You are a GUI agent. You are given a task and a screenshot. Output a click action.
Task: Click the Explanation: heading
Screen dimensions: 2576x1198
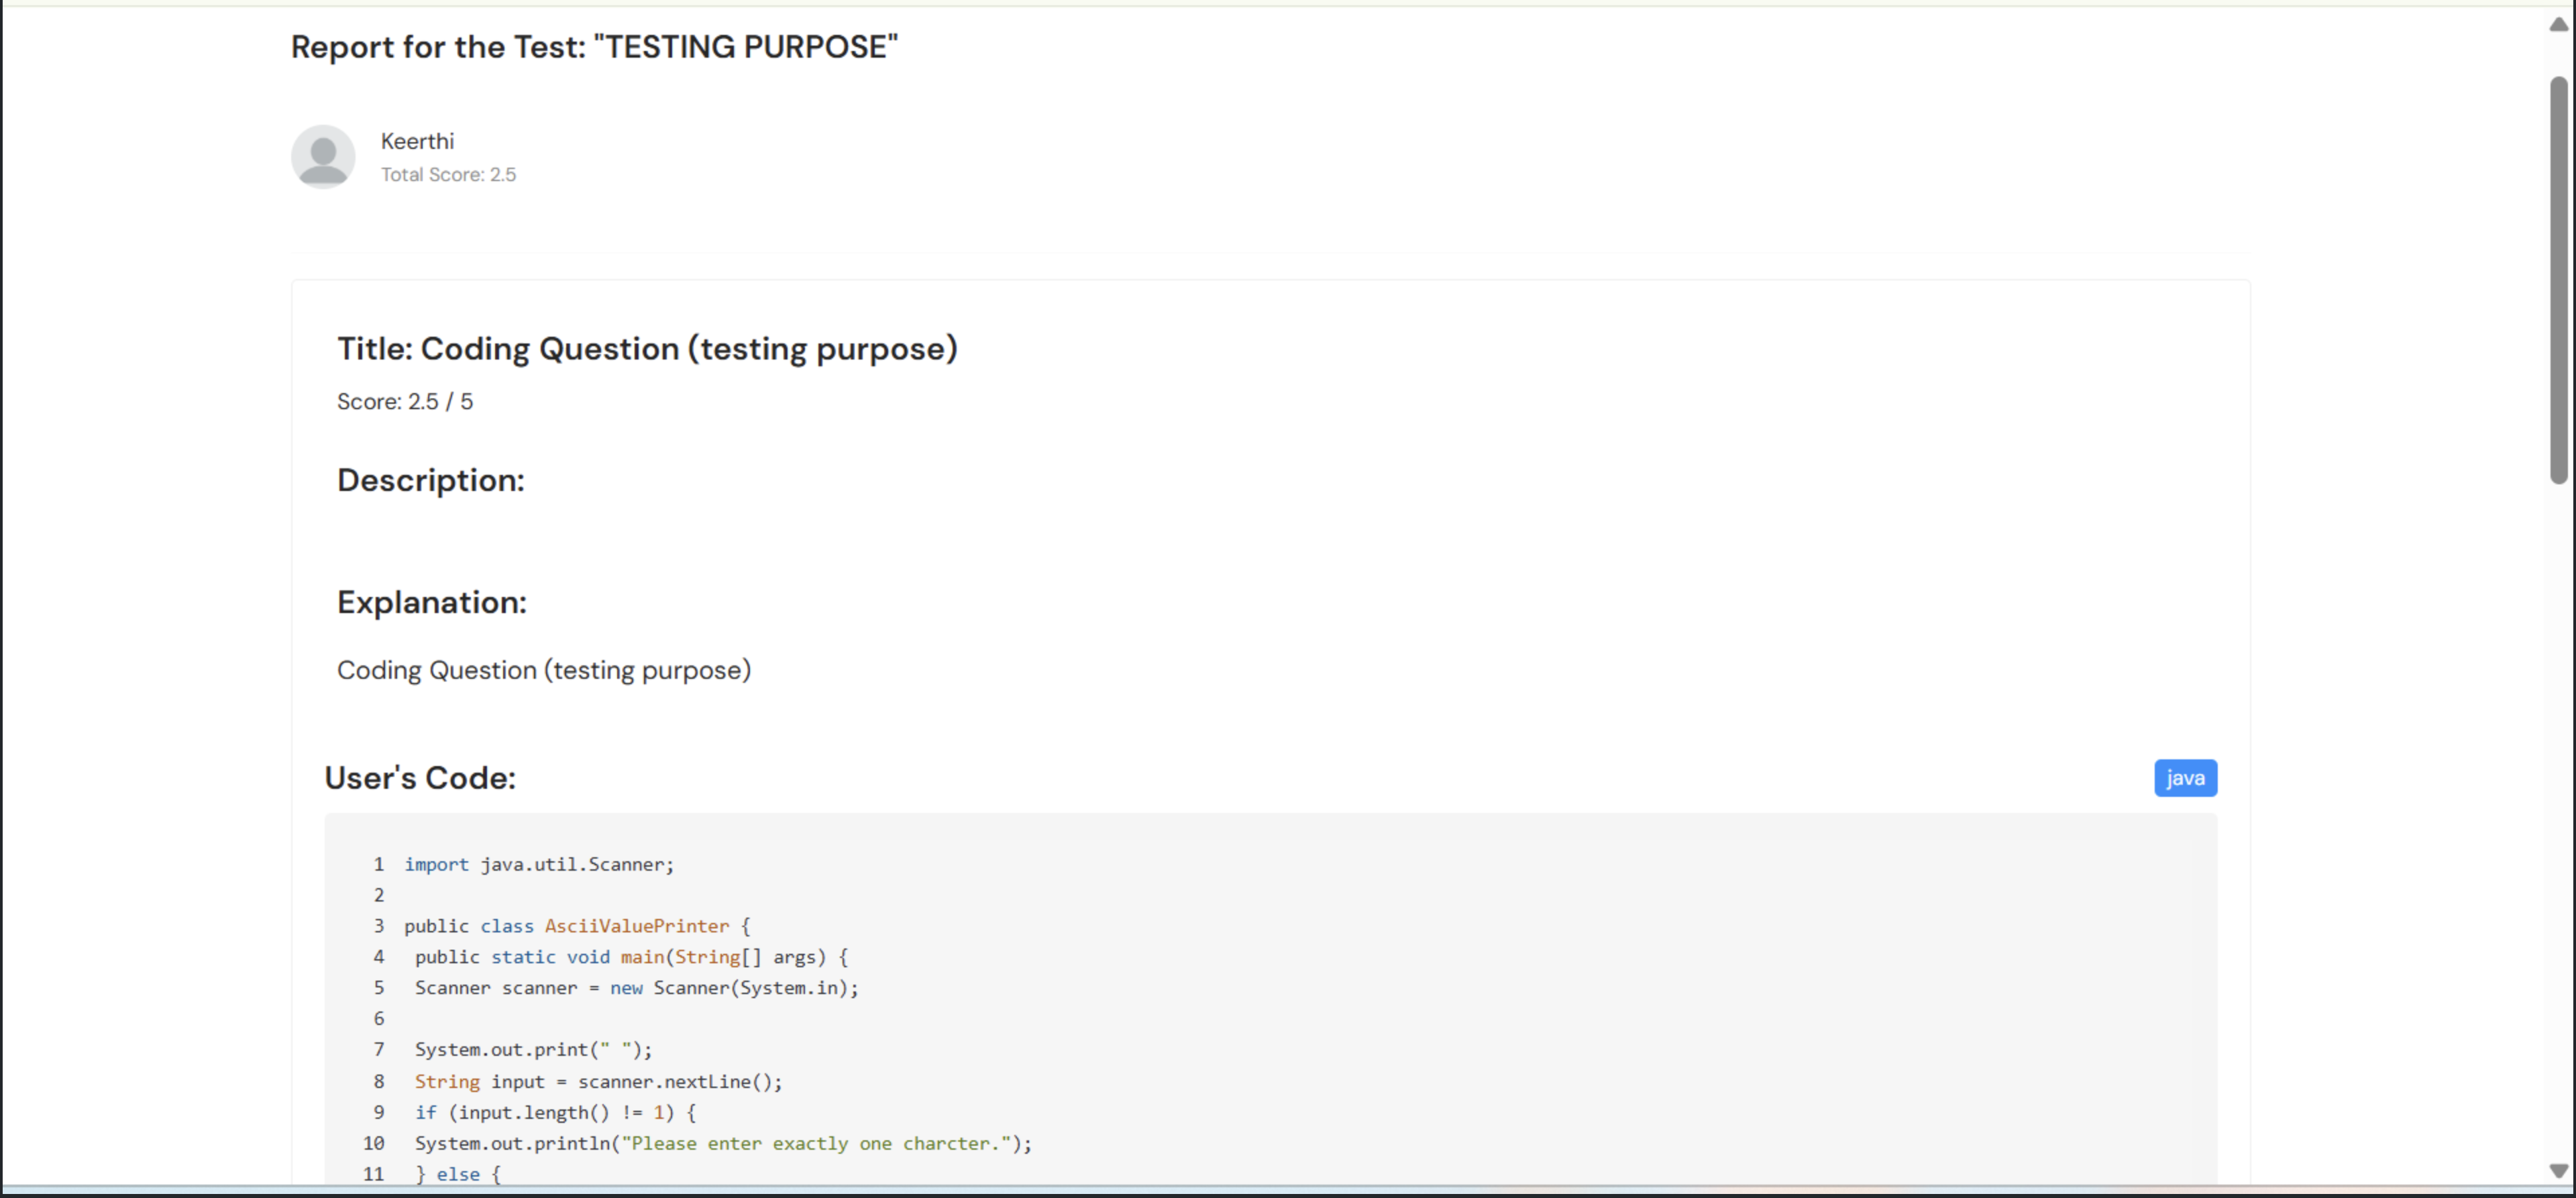pyautogui.click(x=432, y=602)
